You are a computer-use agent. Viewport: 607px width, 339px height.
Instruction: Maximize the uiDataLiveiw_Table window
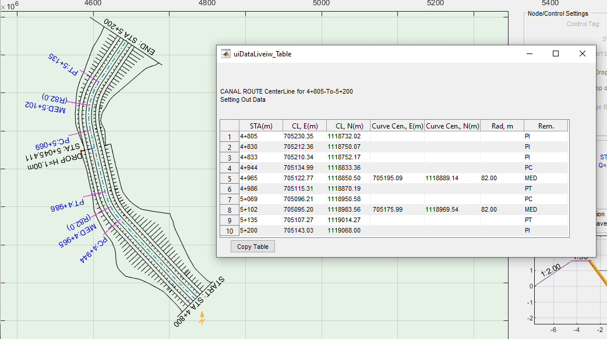coord(555,53)
